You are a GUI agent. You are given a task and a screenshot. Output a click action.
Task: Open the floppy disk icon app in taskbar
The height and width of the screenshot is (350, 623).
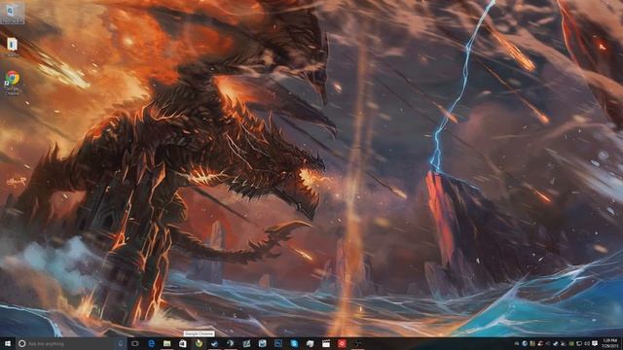coord(262,343)
